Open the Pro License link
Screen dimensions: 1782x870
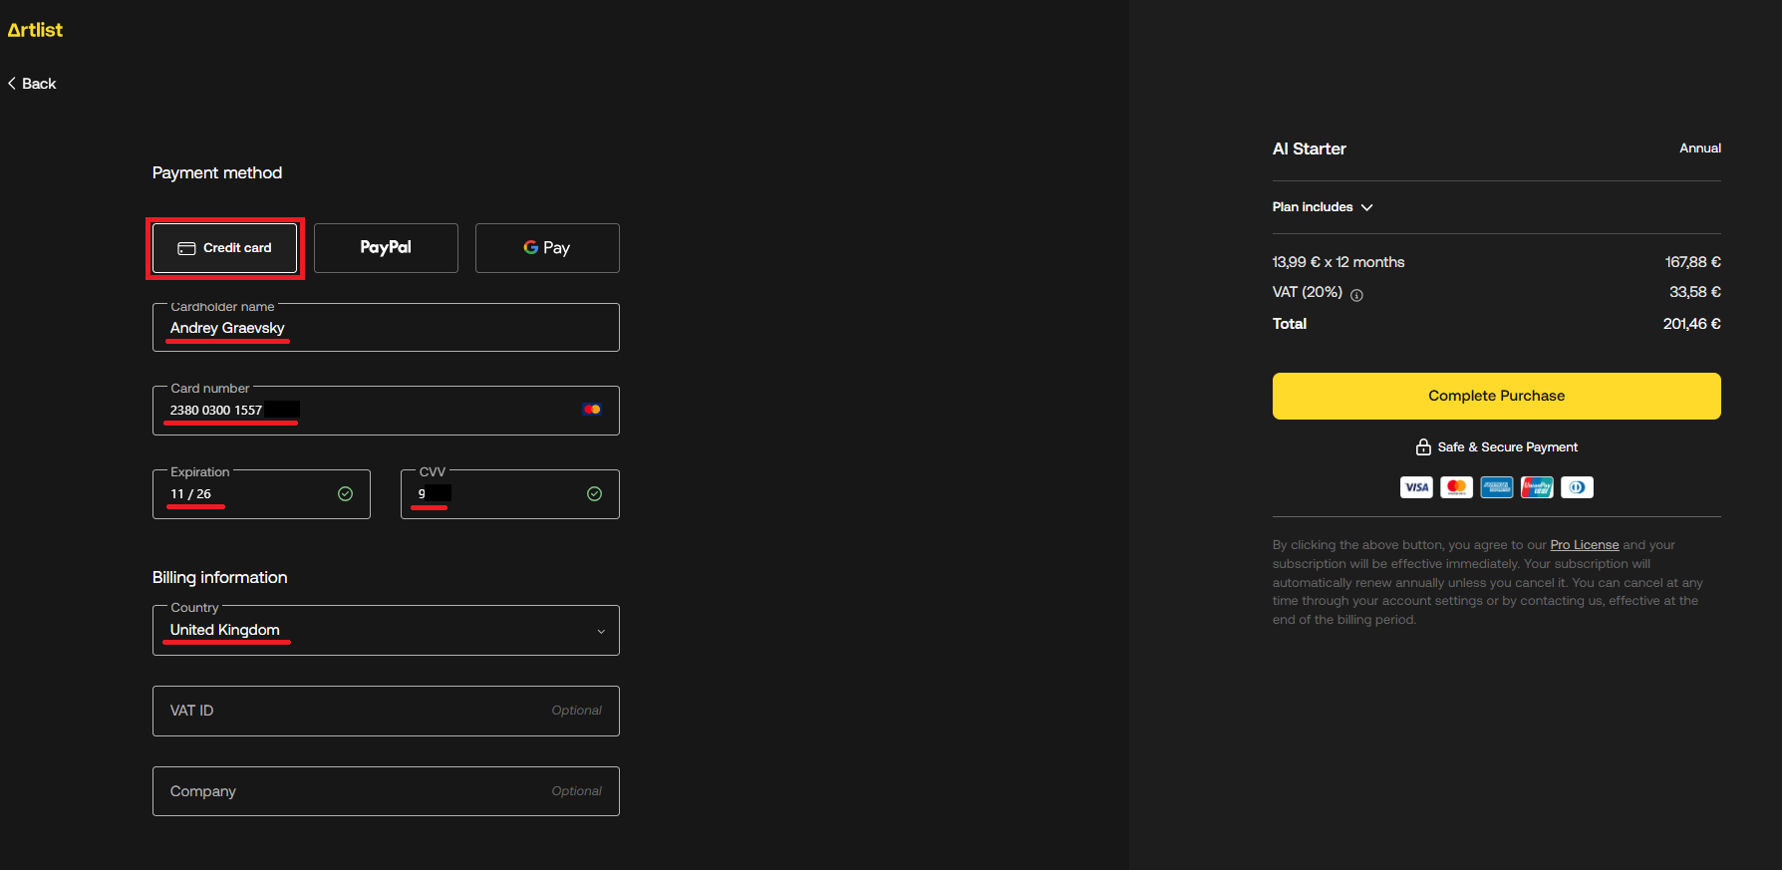(x=1584, y=545)
